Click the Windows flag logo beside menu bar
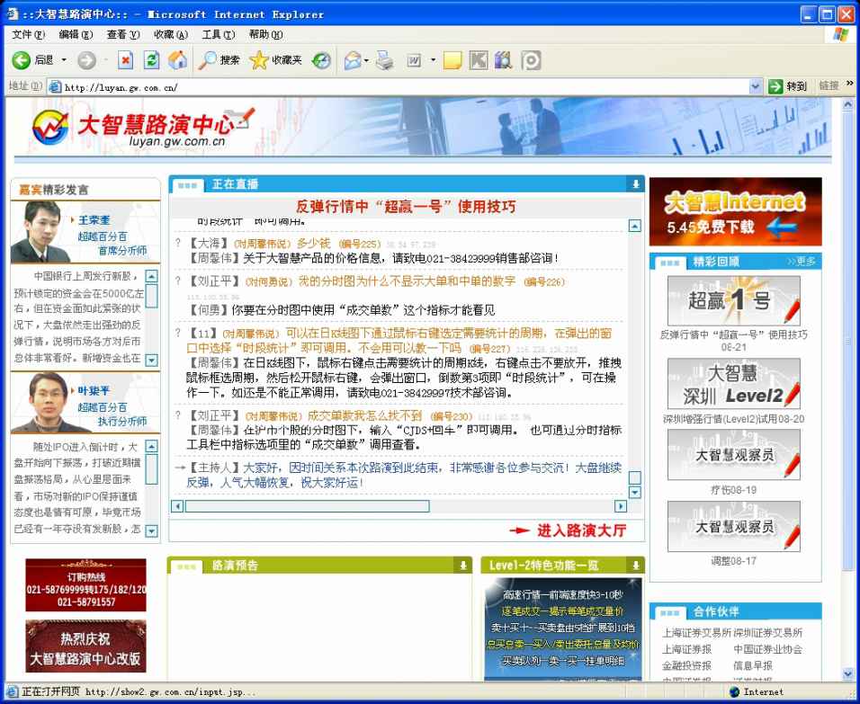Screen dimensions: 860x704 [x=839, y=34]
